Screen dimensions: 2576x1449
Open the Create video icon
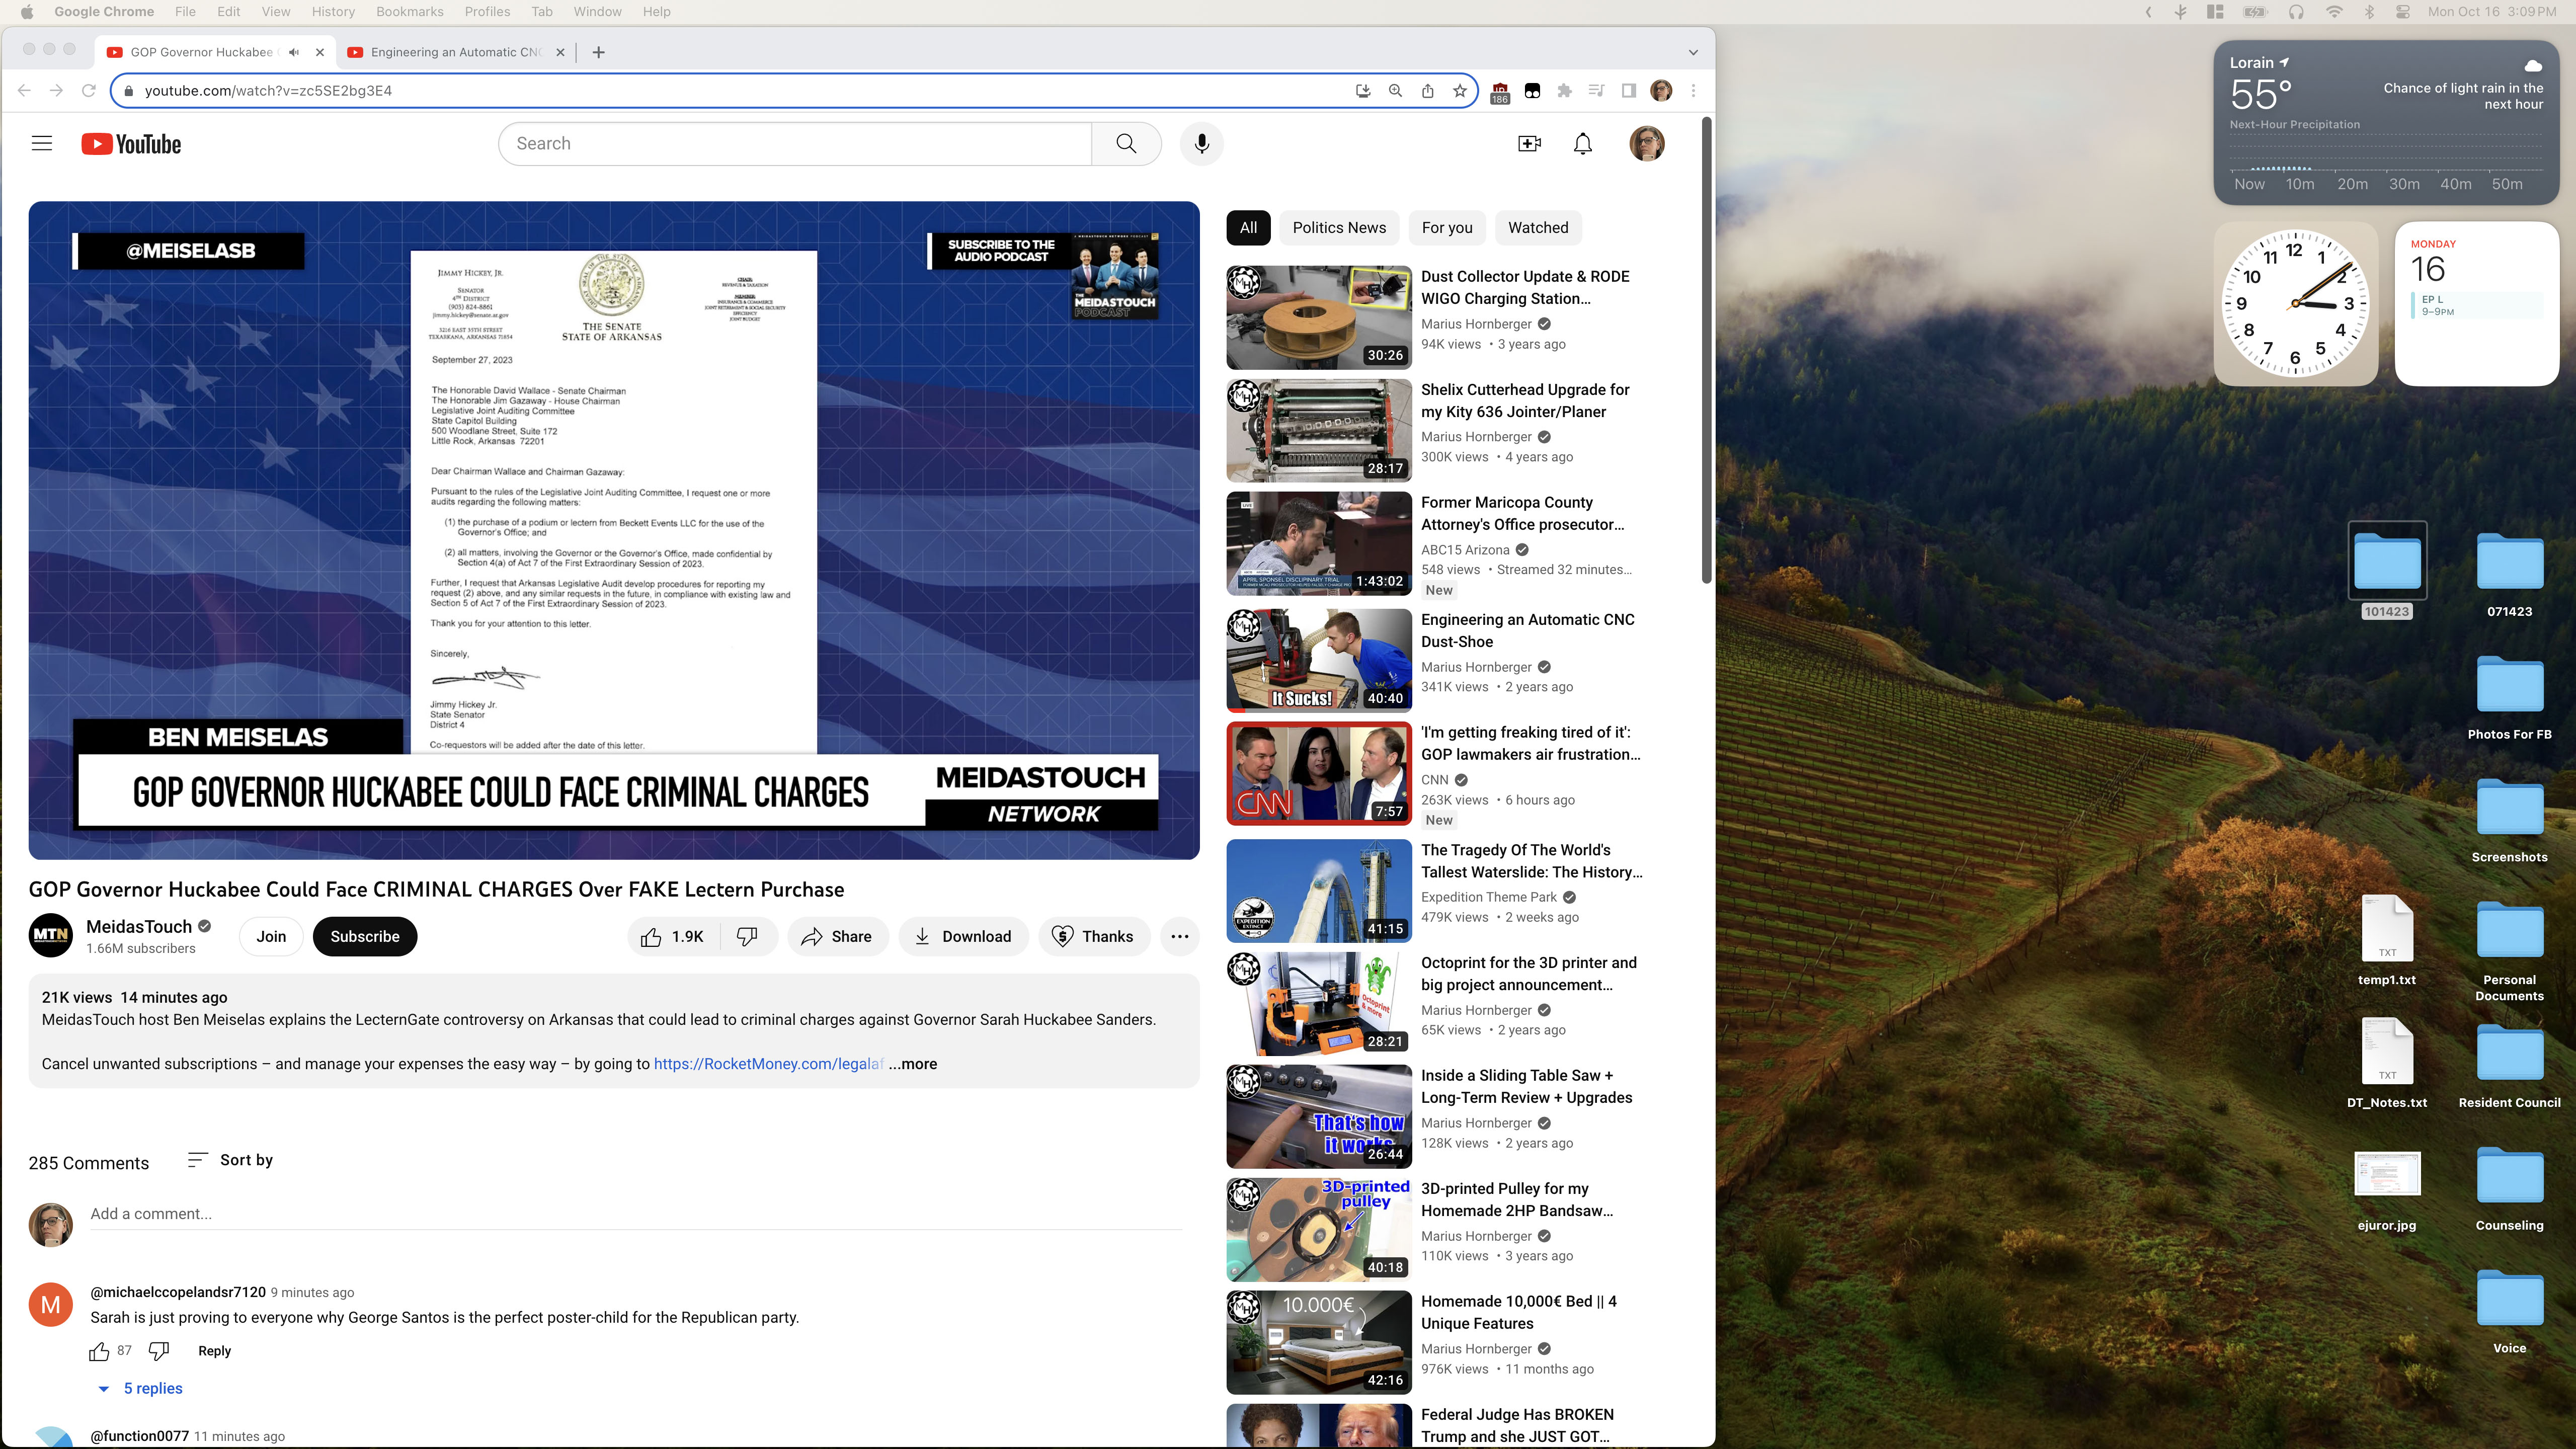pos(1529,144)
